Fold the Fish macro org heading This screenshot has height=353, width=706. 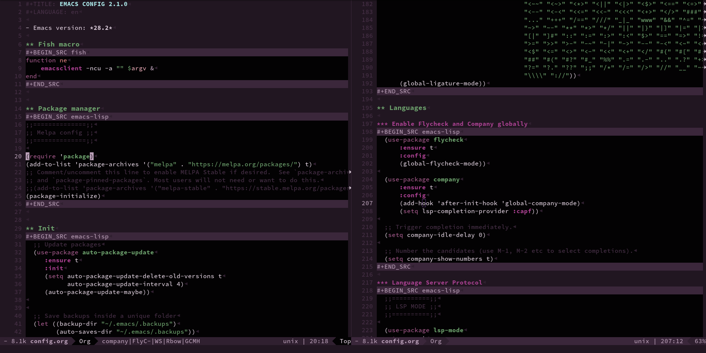[53, 44]
